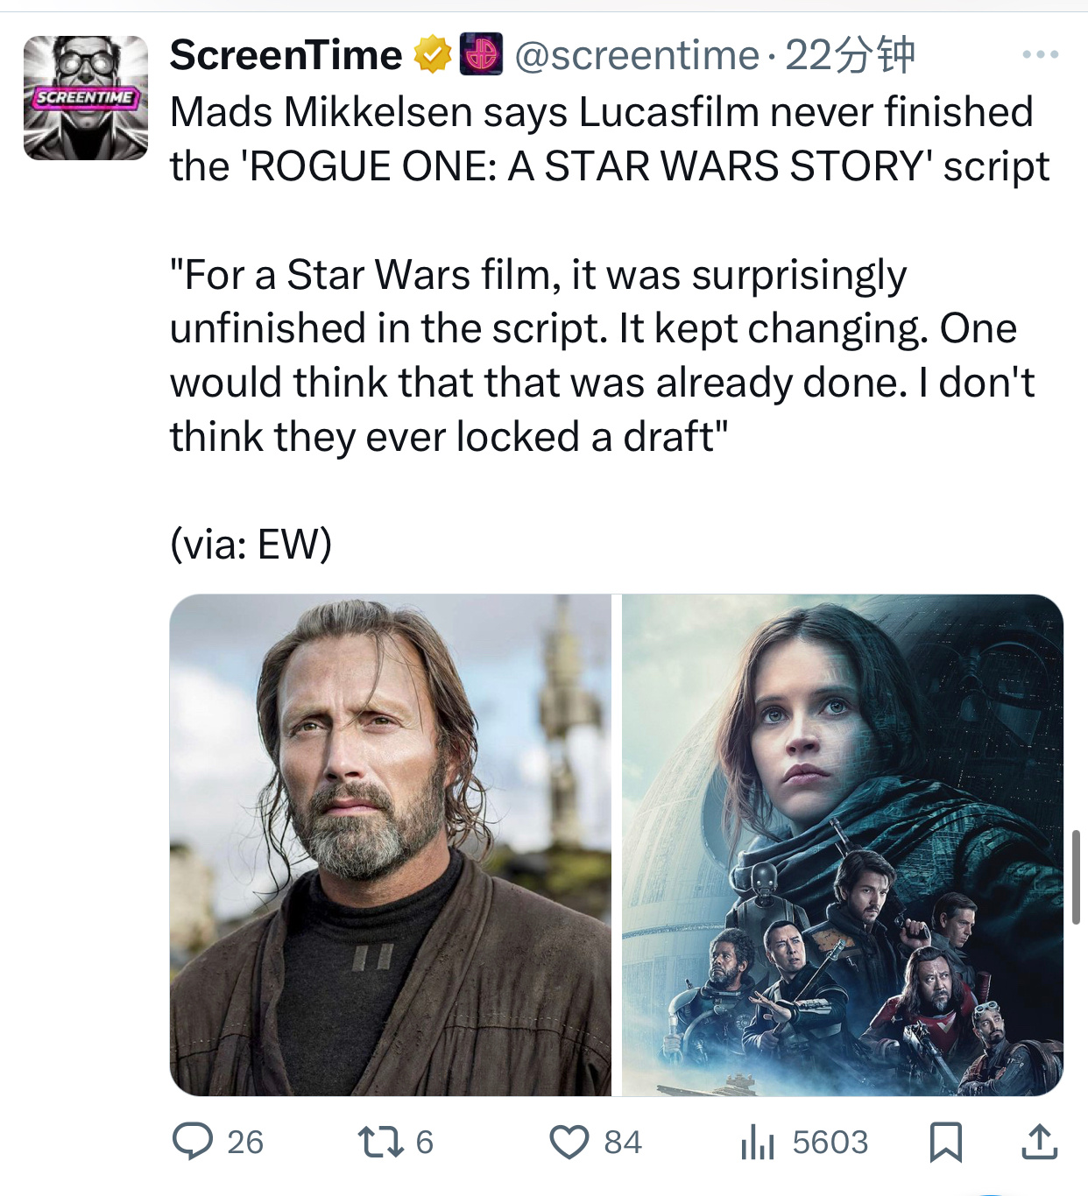Click the 5603 view count number
Viewport: 1088px width, 1196px height.
coord(830,1142)
